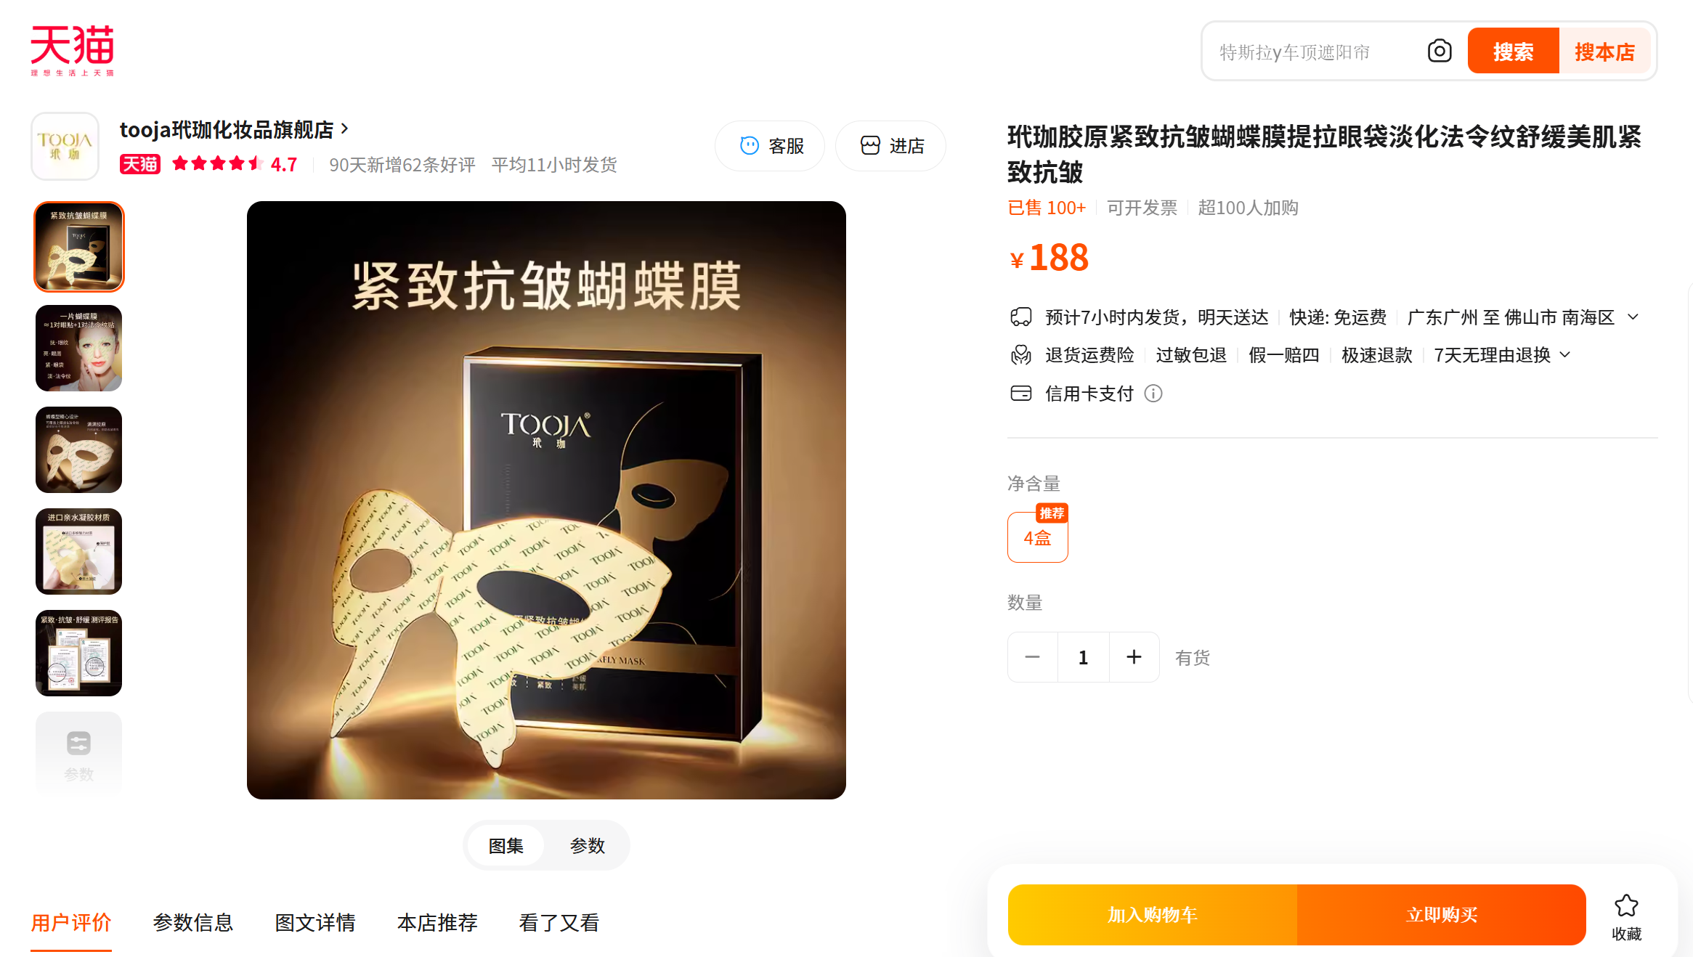Click the camera image search icon
This screenshot has width=1693, height=957.
[x=1439, y=51]
